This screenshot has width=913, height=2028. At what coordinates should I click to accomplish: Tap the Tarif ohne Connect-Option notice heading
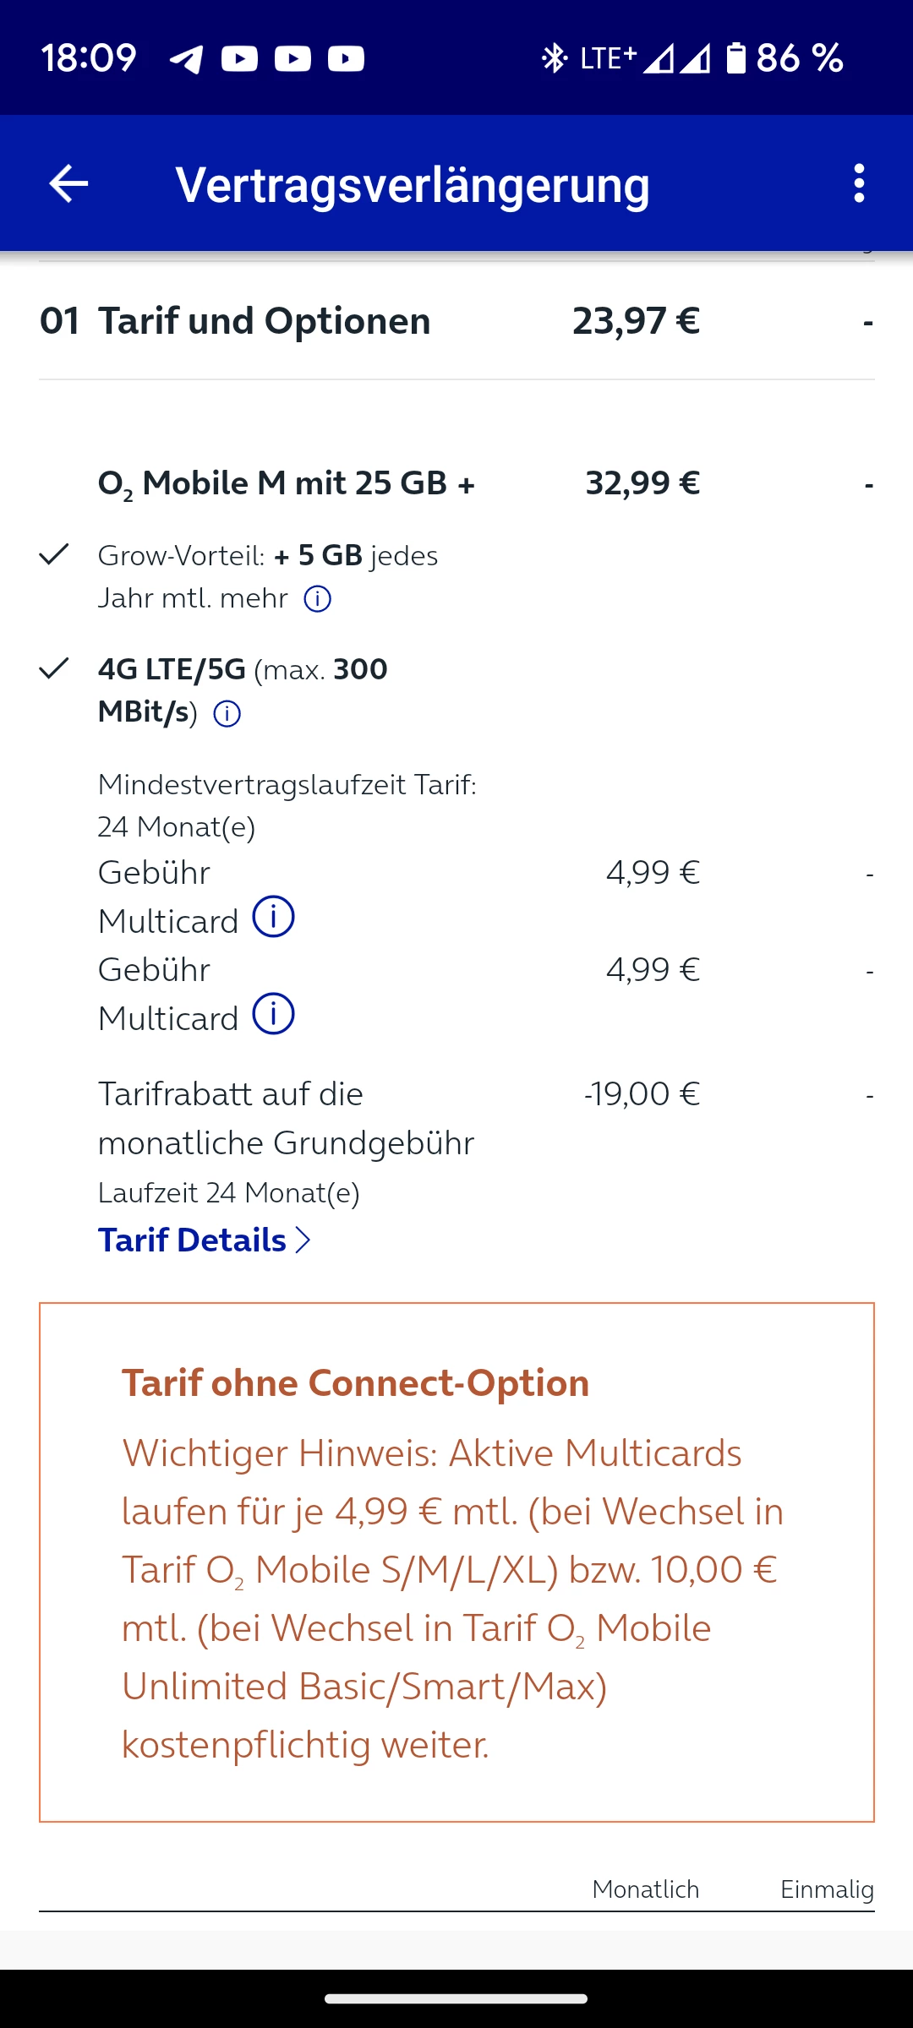[x=355, y=1383]
